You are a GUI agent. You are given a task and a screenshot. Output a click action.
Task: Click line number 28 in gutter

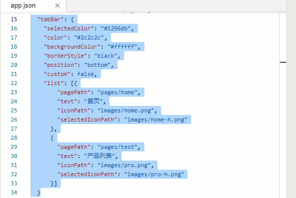tap(14, 138)
